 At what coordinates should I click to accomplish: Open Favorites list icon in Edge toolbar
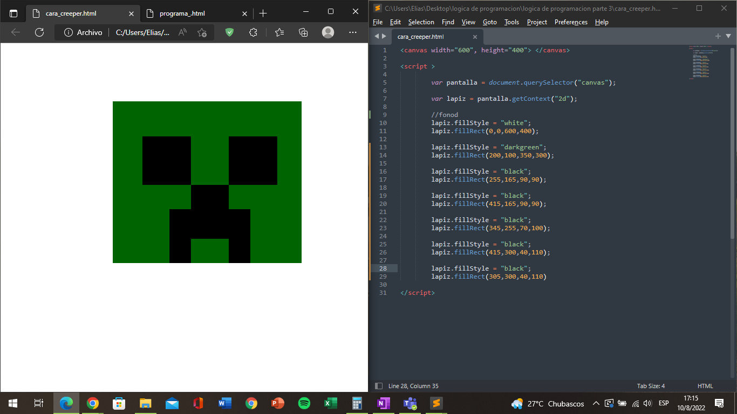[x=279, y=32]
